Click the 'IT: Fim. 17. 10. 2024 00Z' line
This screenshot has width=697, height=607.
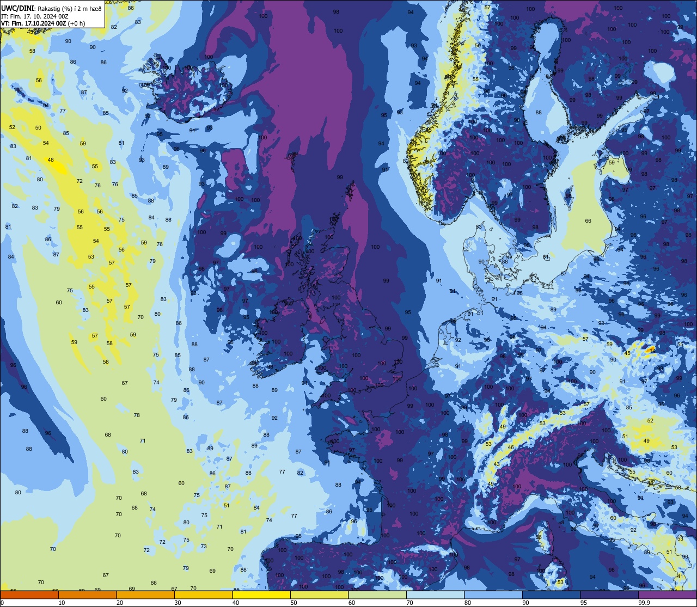pos(35,16)
